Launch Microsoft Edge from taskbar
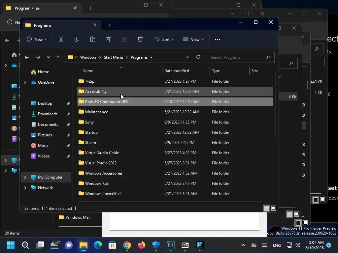This screenshot has width=338, height=253. point(98,245)
